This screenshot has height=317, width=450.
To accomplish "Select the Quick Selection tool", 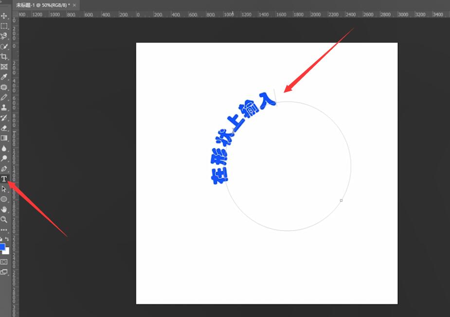I will (x=4, y=47).
